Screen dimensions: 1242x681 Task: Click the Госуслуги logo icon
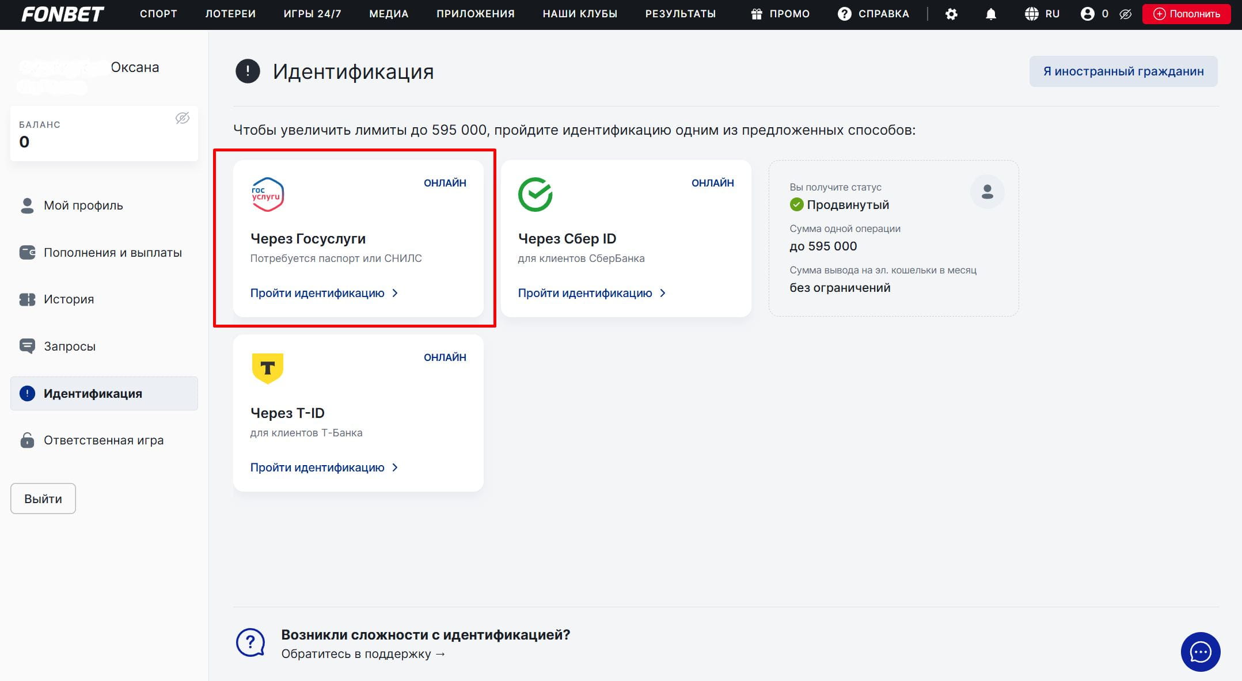click(267, 195)
